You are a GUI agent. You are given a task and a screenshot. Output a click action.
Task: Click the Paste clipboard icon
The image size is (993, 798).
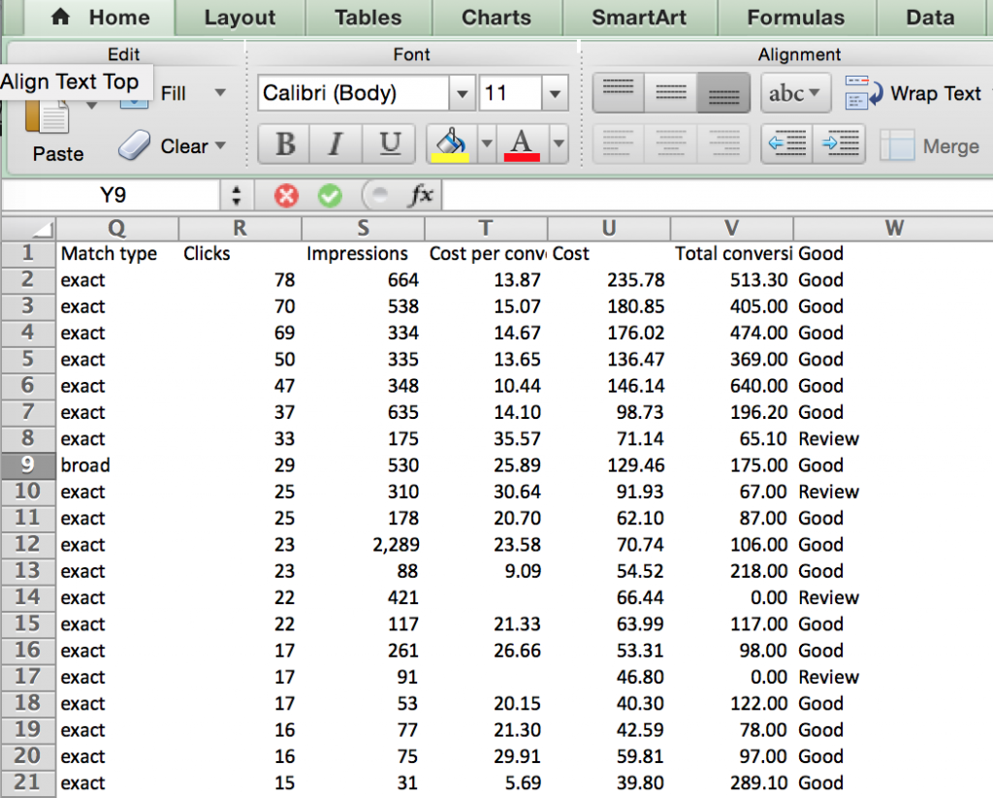pyautogui.click(x=47, y=117)
